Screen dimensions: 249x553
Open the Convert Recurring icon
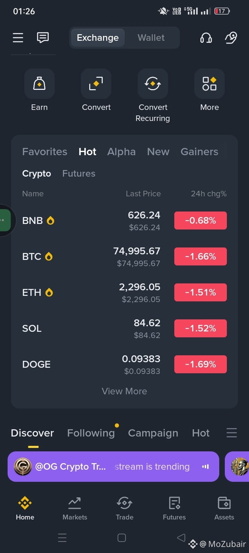tap(153, 84)
